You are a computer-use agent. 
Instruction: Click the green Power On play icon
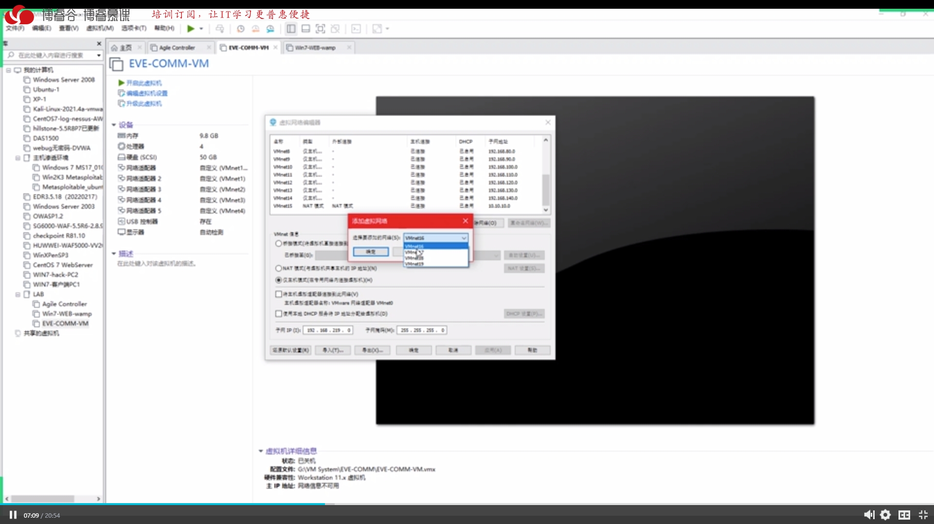191,29
